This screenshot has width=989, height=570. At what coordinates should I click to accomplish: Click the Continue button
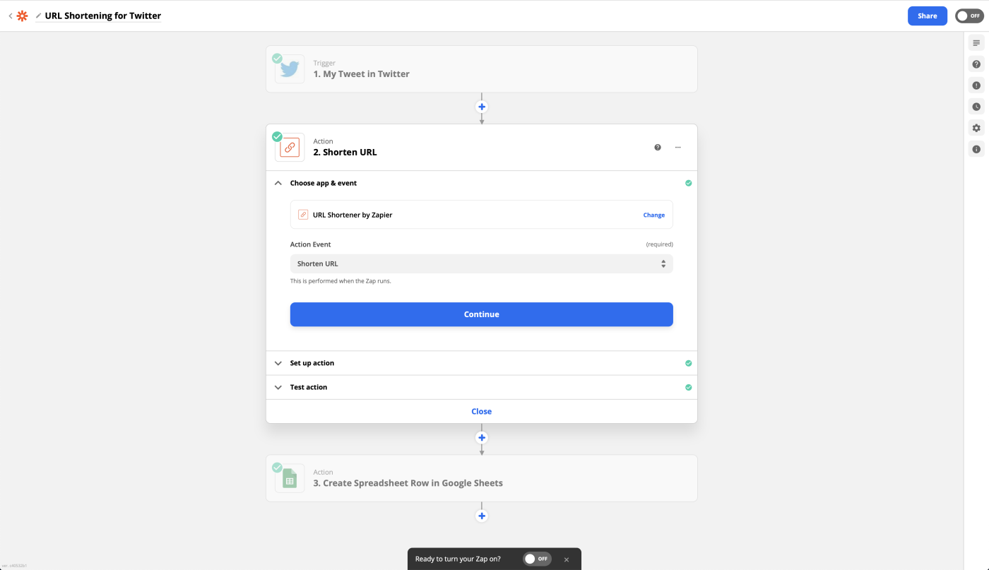482,314
